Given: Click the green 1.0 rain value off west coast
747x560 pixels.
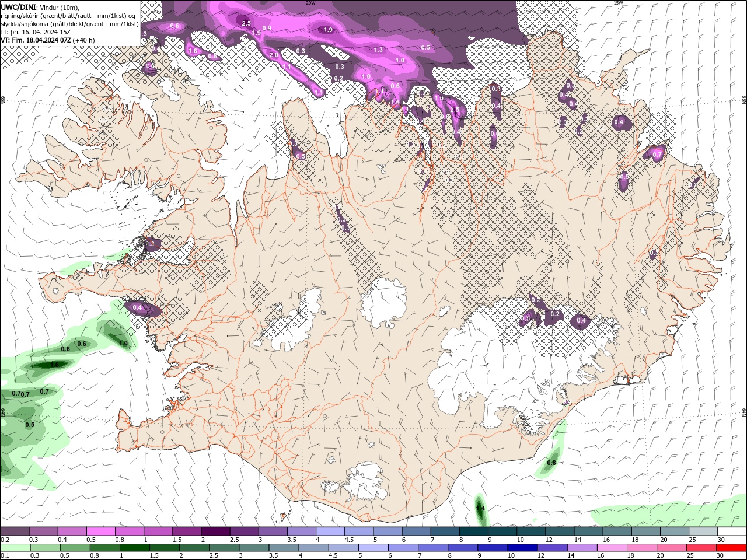Looking at the screenshot, I should (x=123, y=343).
